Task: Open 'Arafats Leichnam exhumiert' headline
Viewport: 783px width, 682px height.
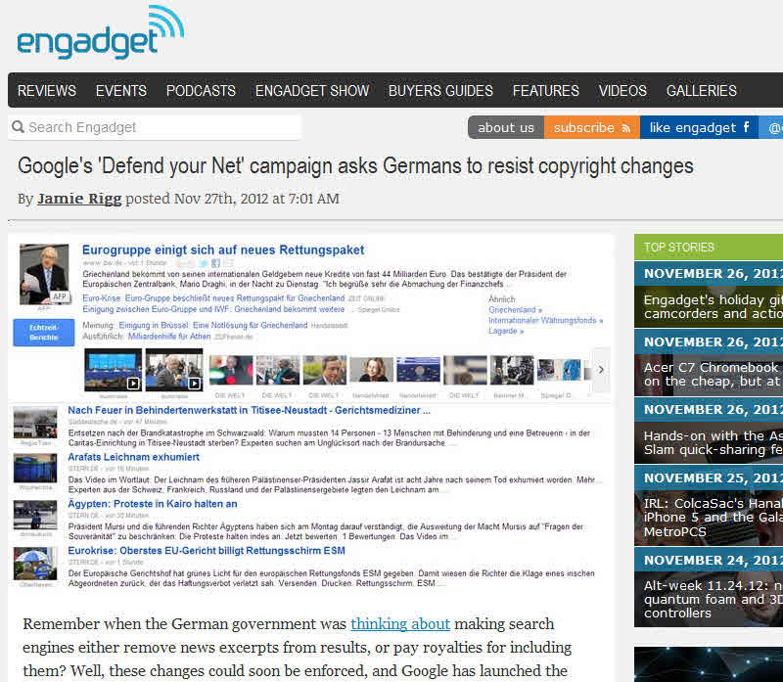Action: [133, 457]
